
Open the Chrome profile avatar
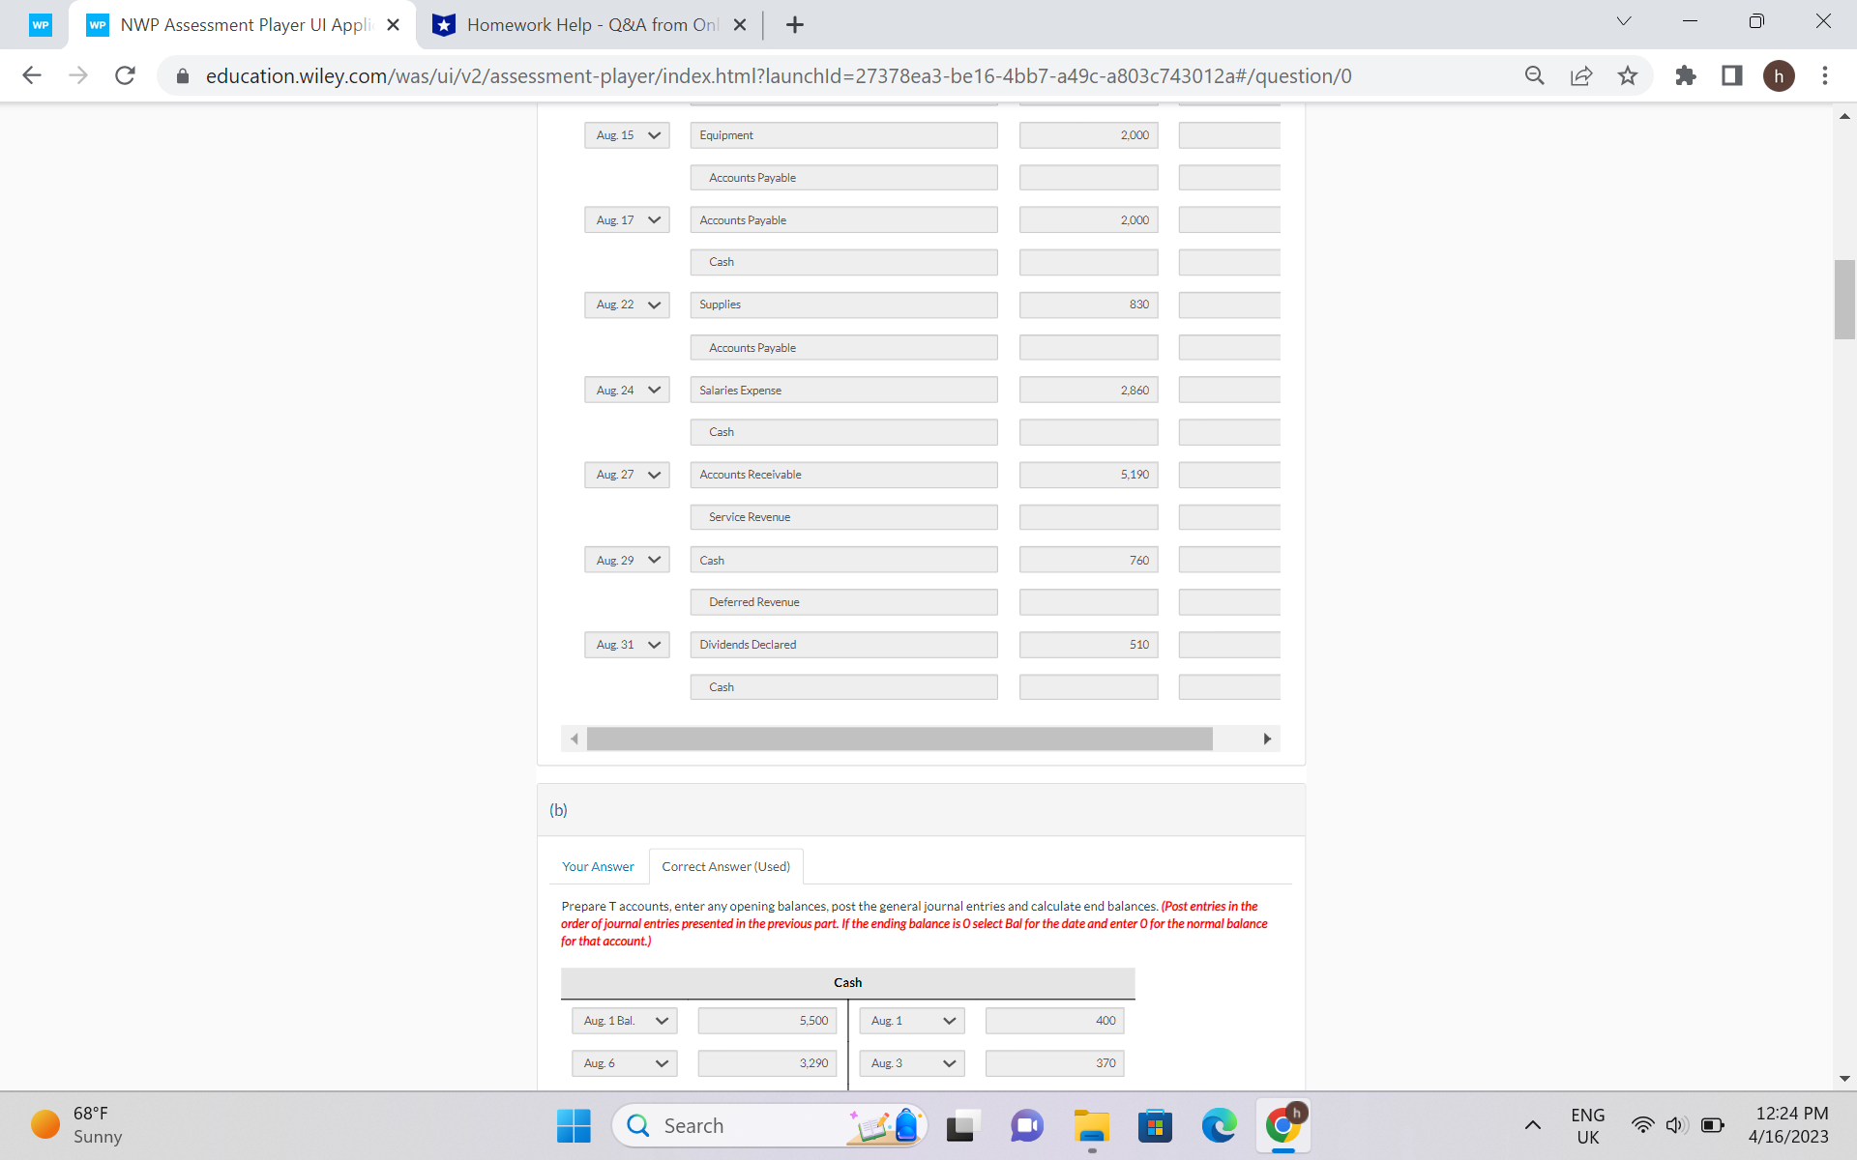tap(1780, 75)
